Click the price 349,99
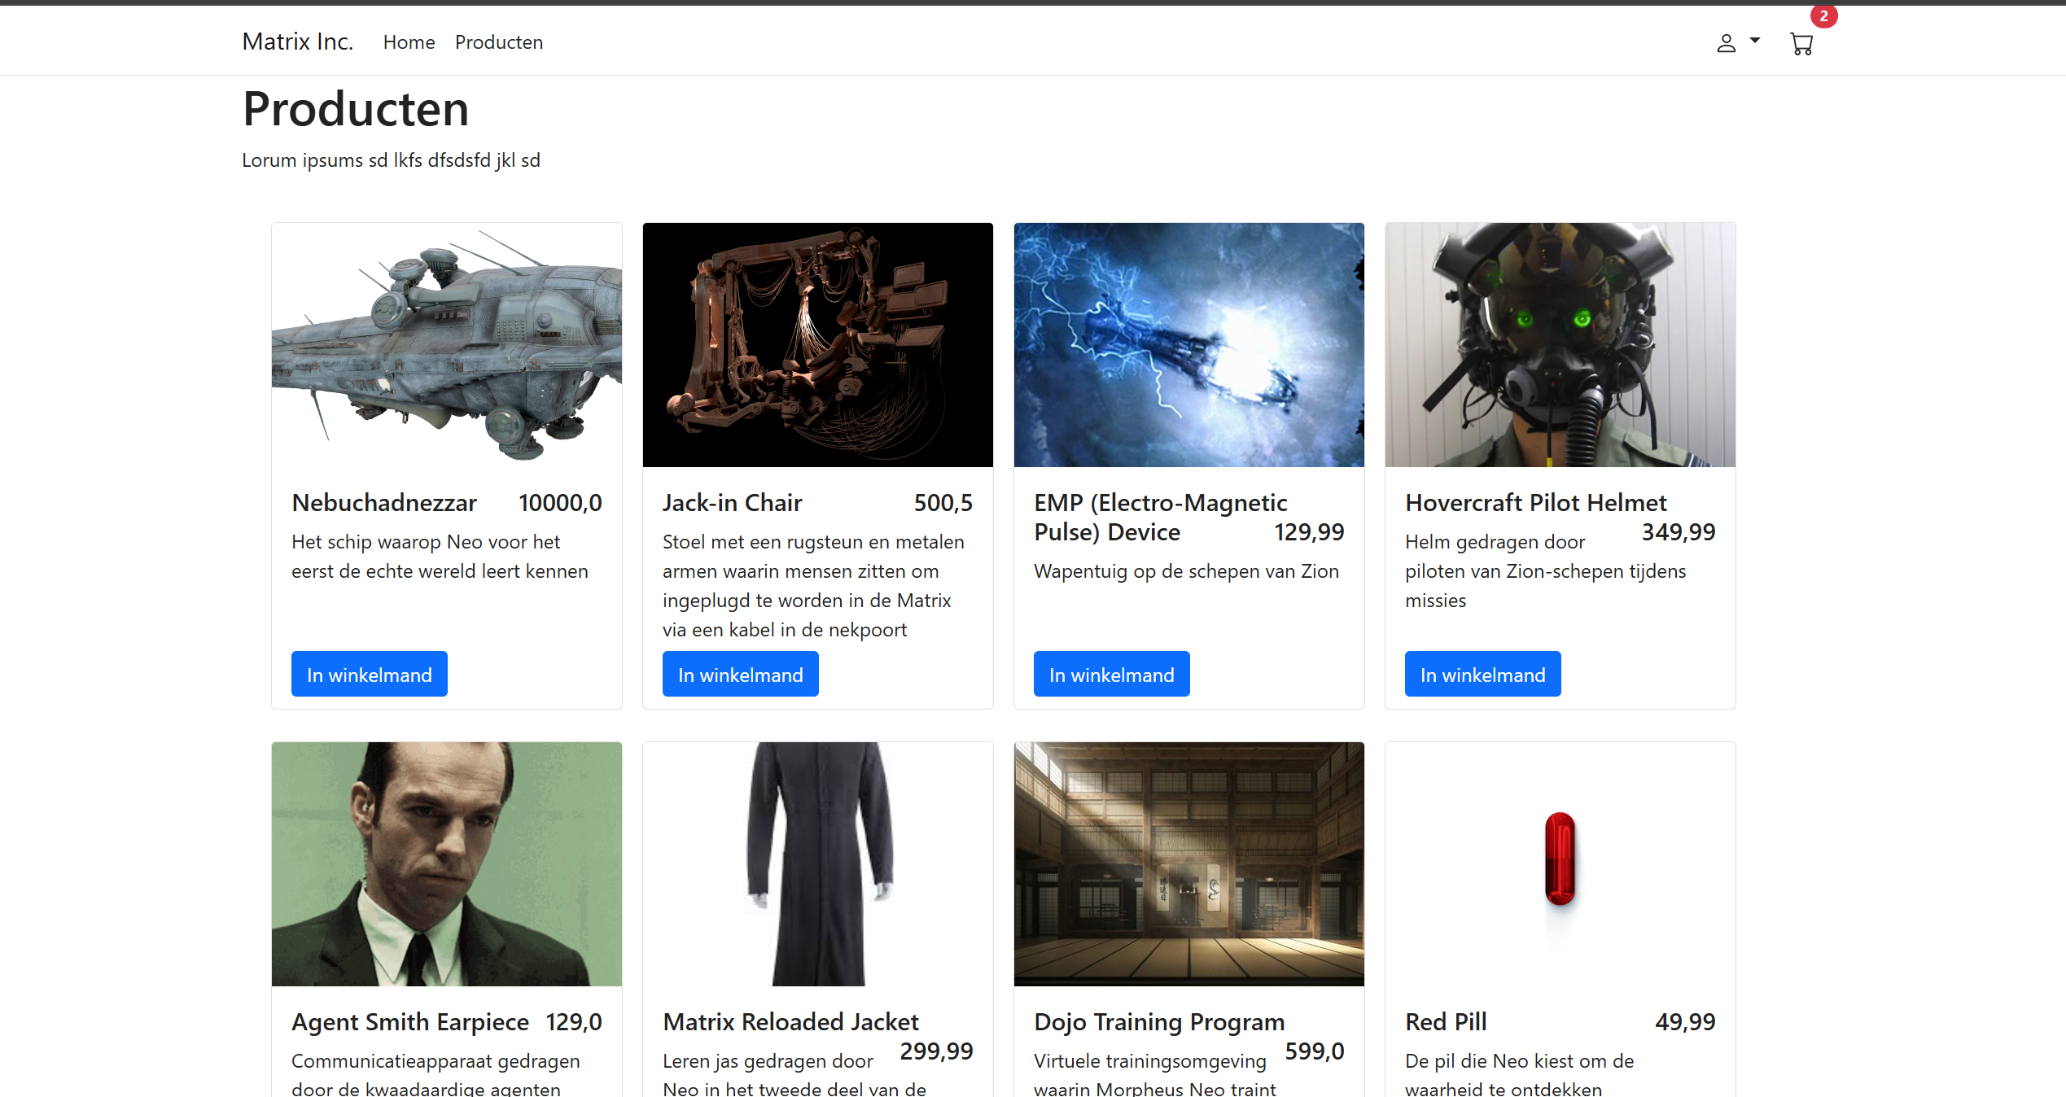The width and height of the screenshot is (2066, 1097). pyautogui.click(x=1679, y=532)
